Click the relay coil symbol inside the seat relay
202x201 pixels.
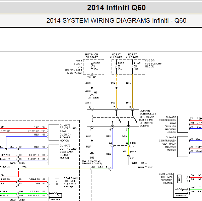click(x=92, y=118)
